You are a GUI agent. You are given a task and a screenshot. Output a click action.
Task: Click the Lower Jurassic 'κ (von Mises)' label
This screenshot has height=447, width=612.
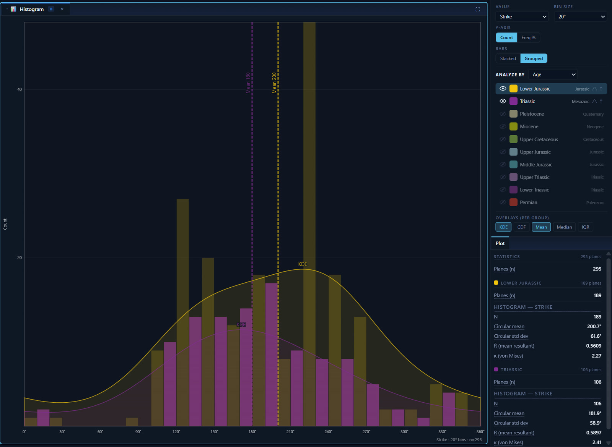click(508, 356)
